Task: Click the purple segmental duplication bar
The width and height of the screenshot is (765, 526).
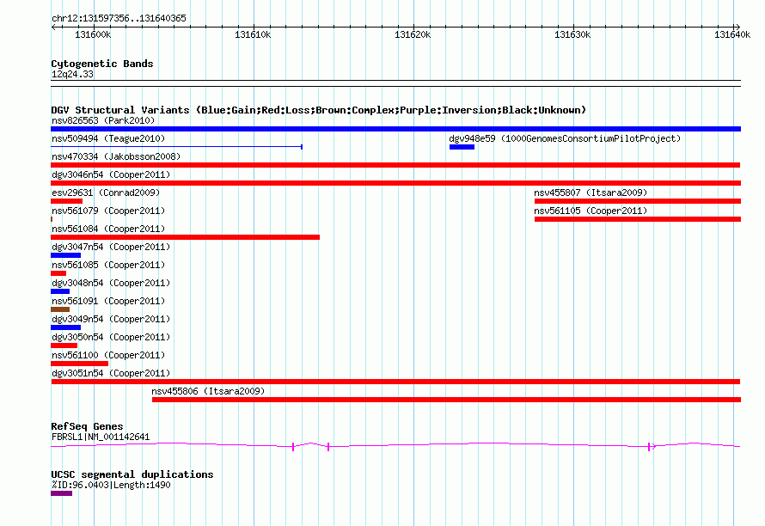Action: pos(62,493)
